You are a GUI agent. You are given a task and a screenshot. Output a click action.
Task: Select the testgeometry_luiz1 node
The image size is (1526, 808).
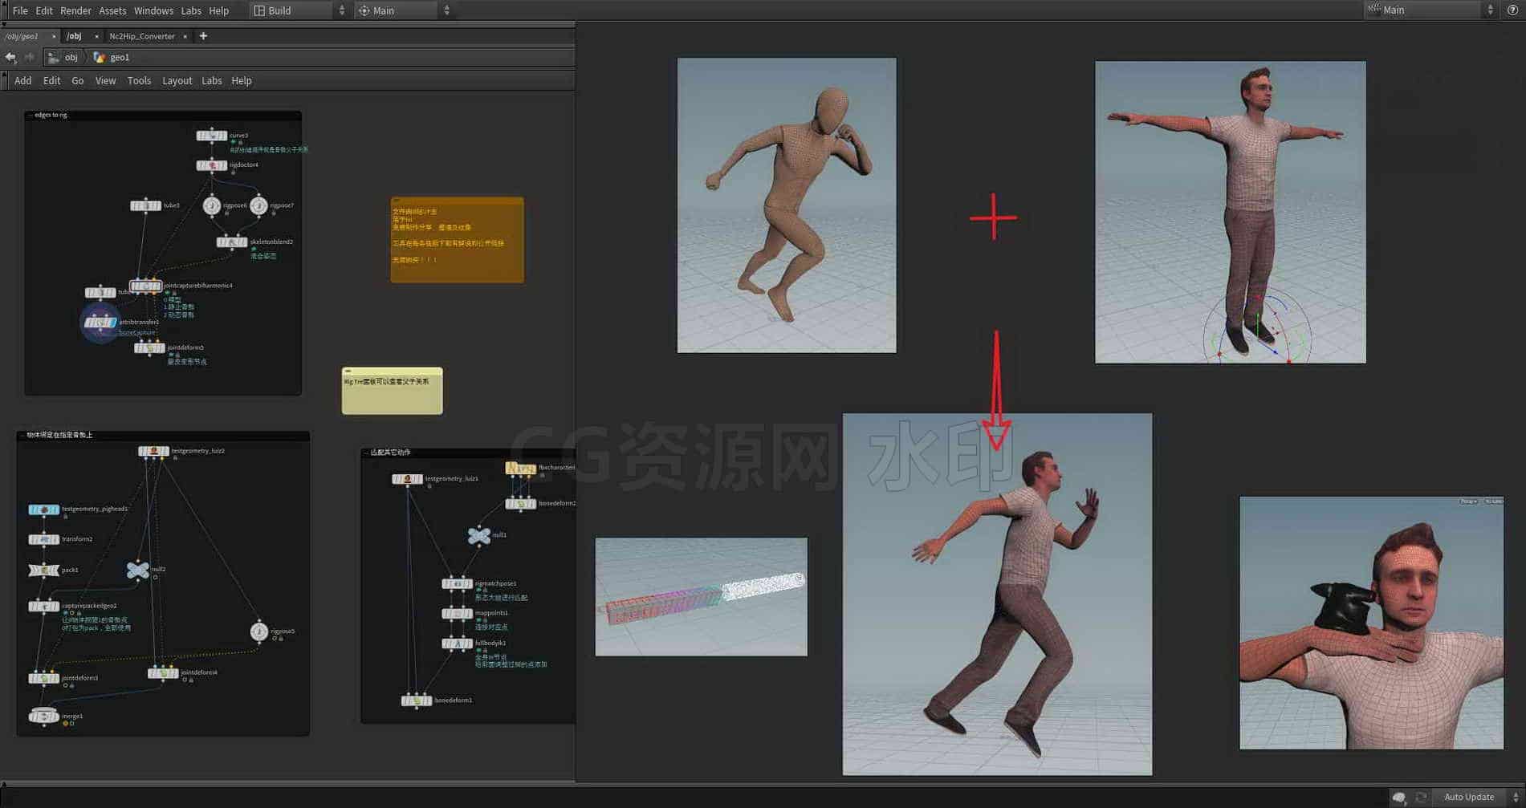point(407,479)
